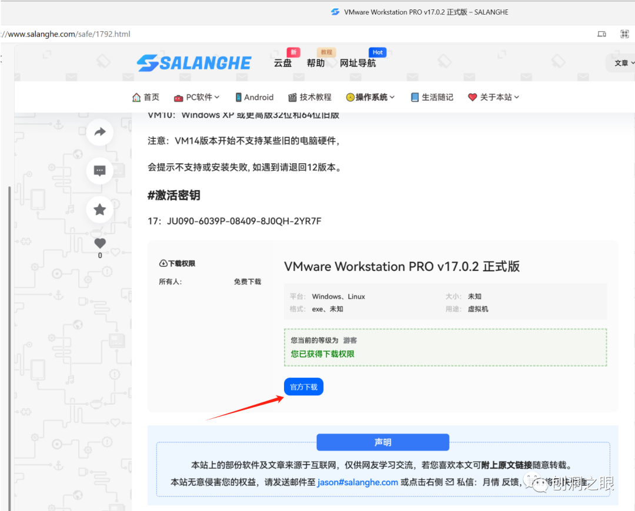Open the Android category
Screen dimensions: 635x511
(x=255, y=97)
